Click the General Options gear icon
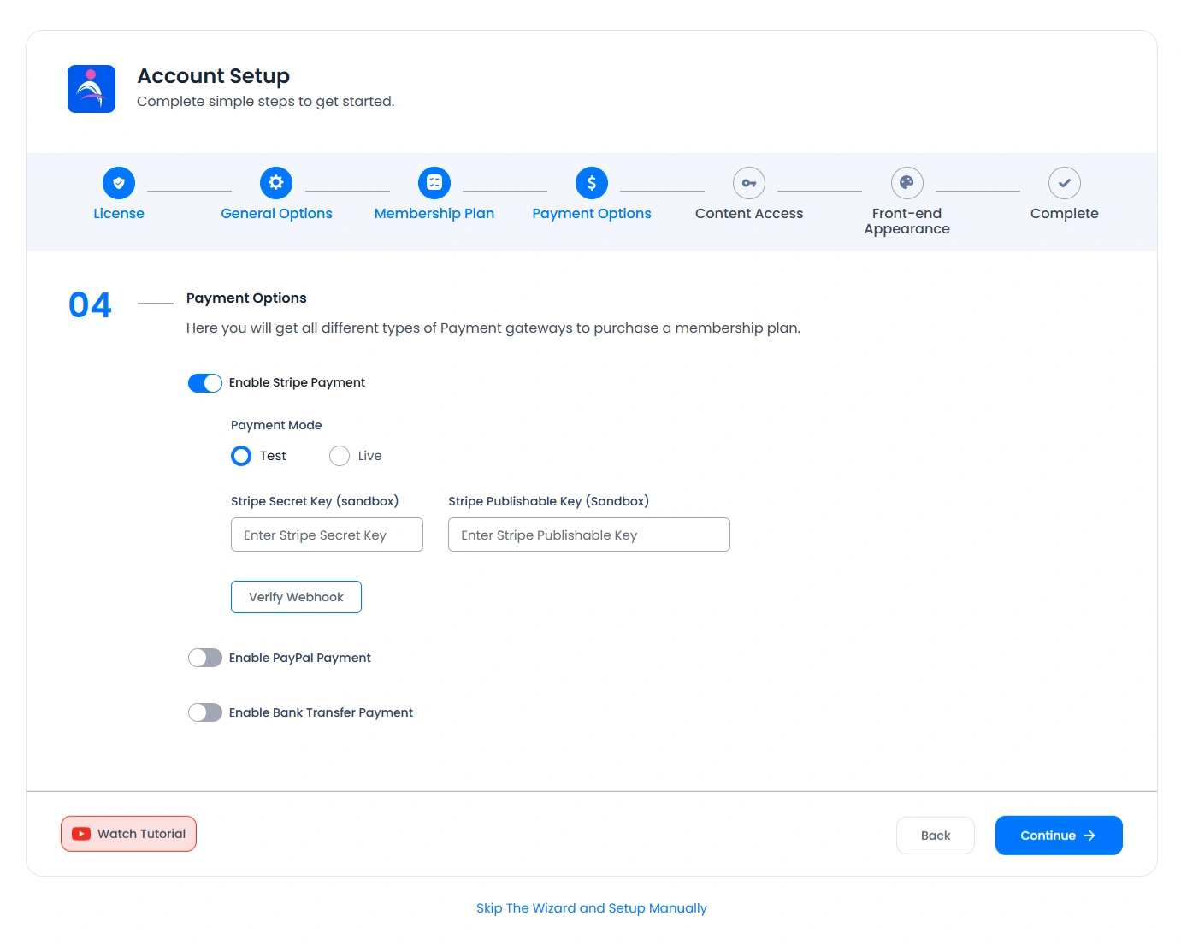 (276, 182)
